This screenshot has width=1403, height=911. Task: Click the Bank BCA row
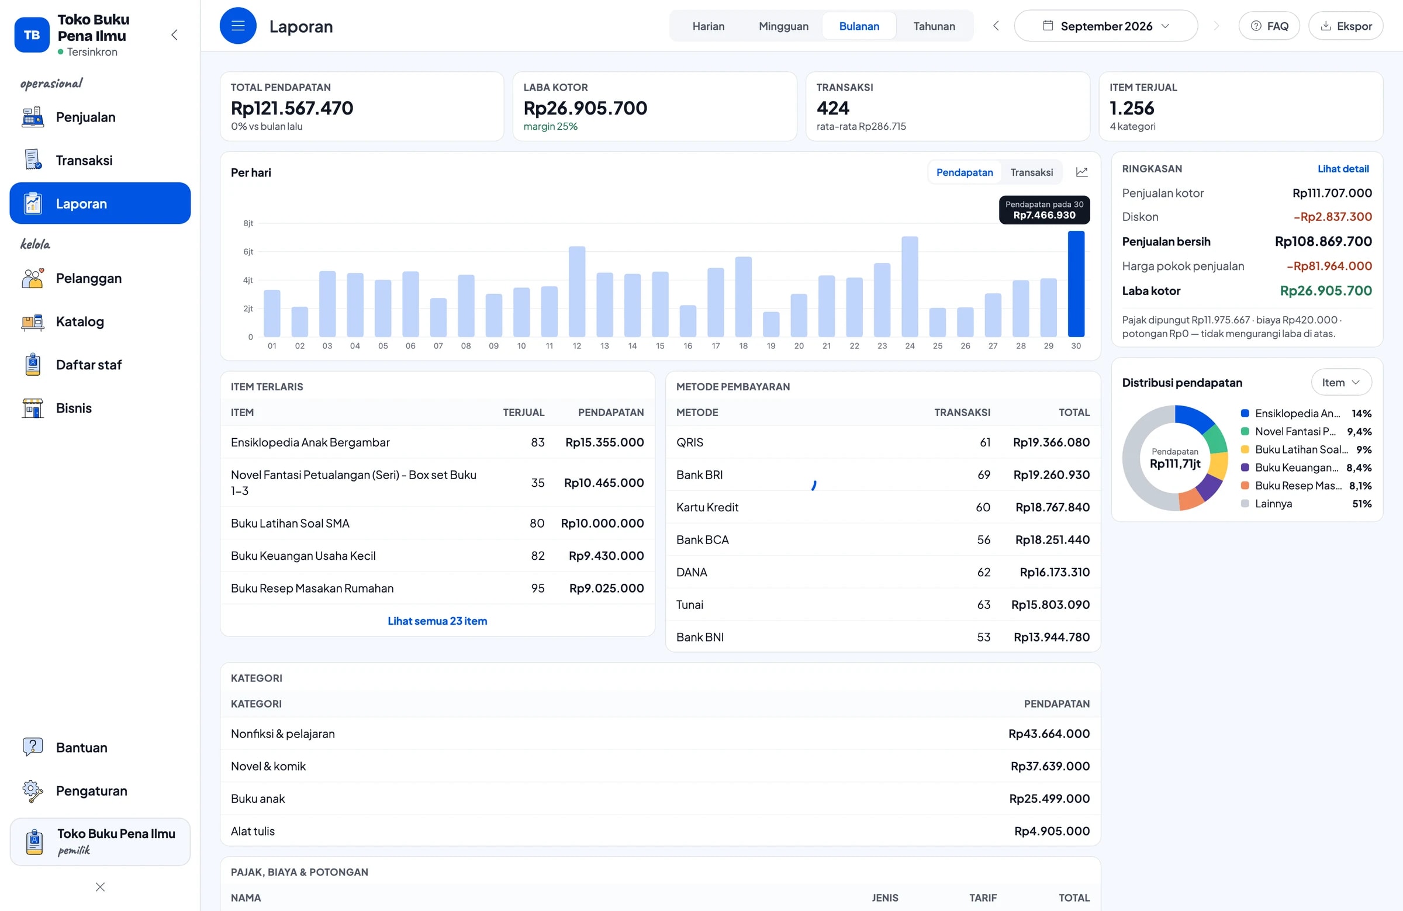point(883,540)
